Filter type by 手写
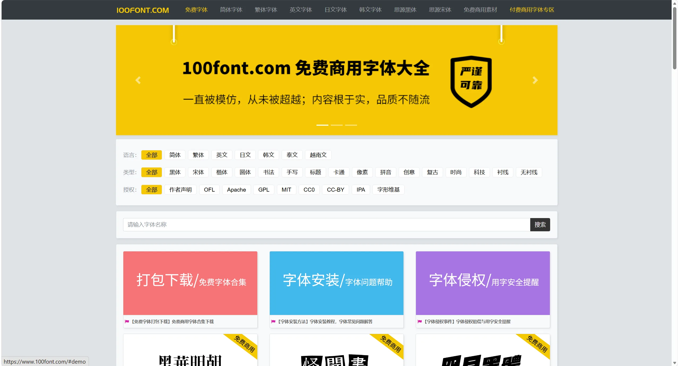Screen dimensions: 678x366 point(292,172)
